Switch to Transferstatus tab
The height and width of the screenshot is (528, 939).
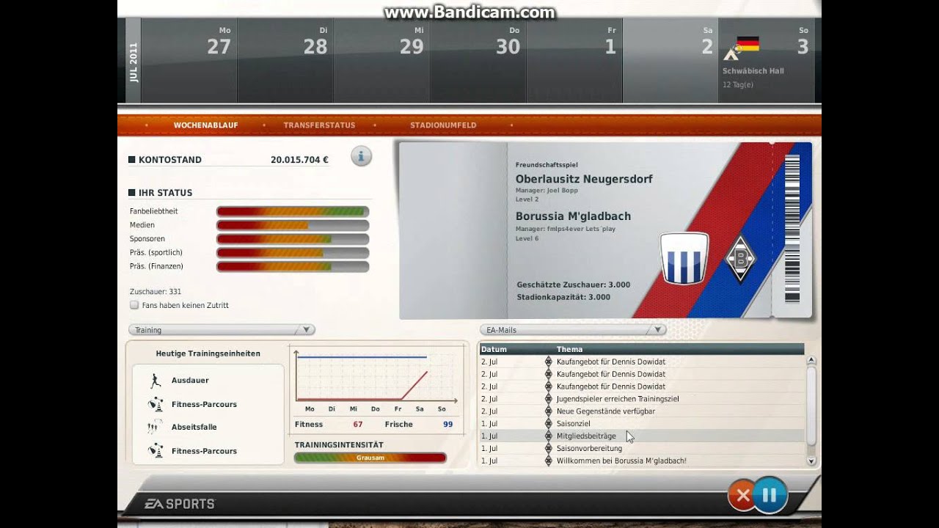coord(319,125)
